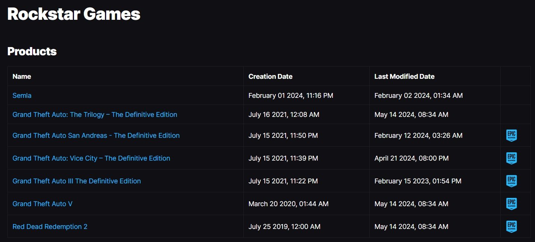
Task: Click creation date July 16 2021, 12:08 AM
Action: click(x=284, y=115)
